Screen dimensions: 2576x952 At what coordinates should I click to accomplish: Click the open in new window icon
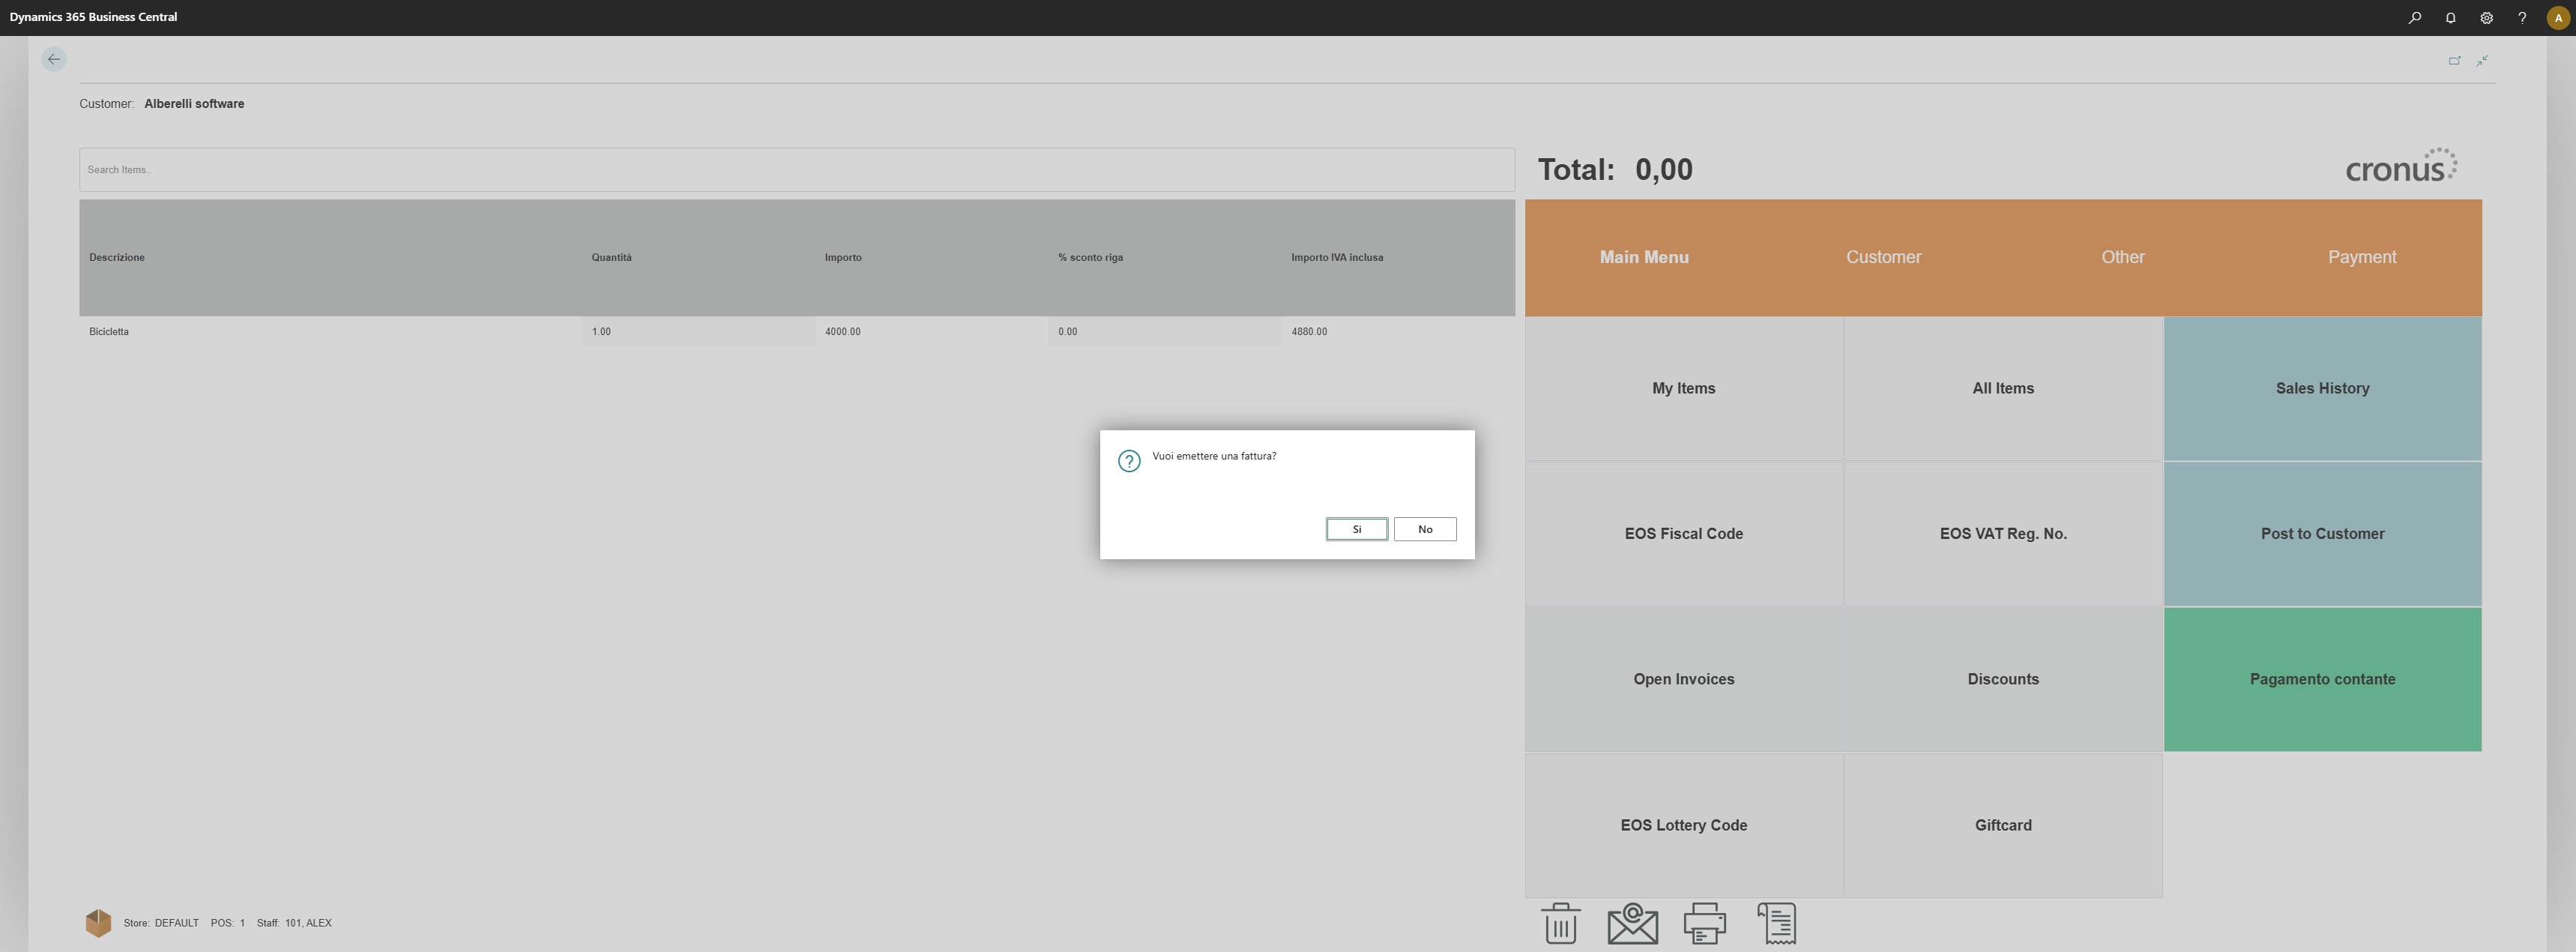[2454, 61]
